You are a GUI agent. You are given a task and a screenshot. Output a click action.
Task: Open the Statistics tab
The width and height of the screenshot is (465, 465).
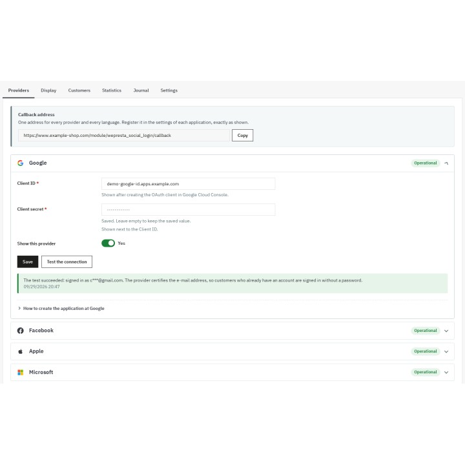click(x=112, y=90)
